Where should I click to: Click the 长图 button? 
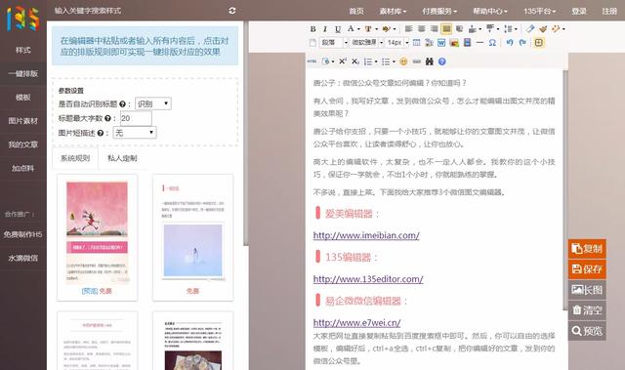(587, 290)
